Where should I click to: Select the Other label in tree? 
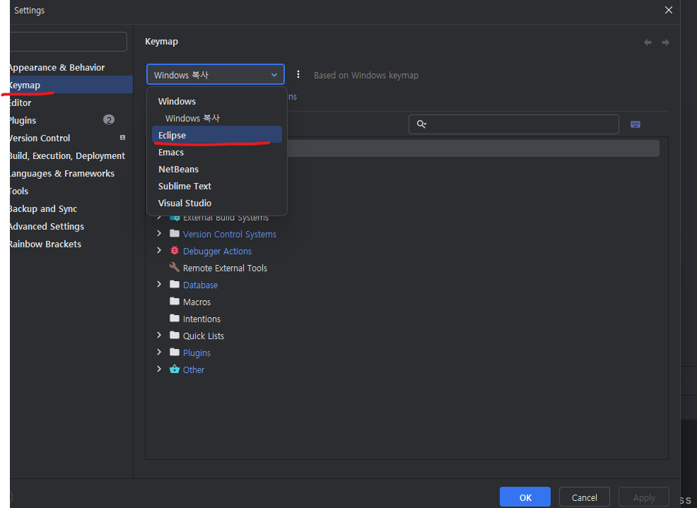(194, 370)
